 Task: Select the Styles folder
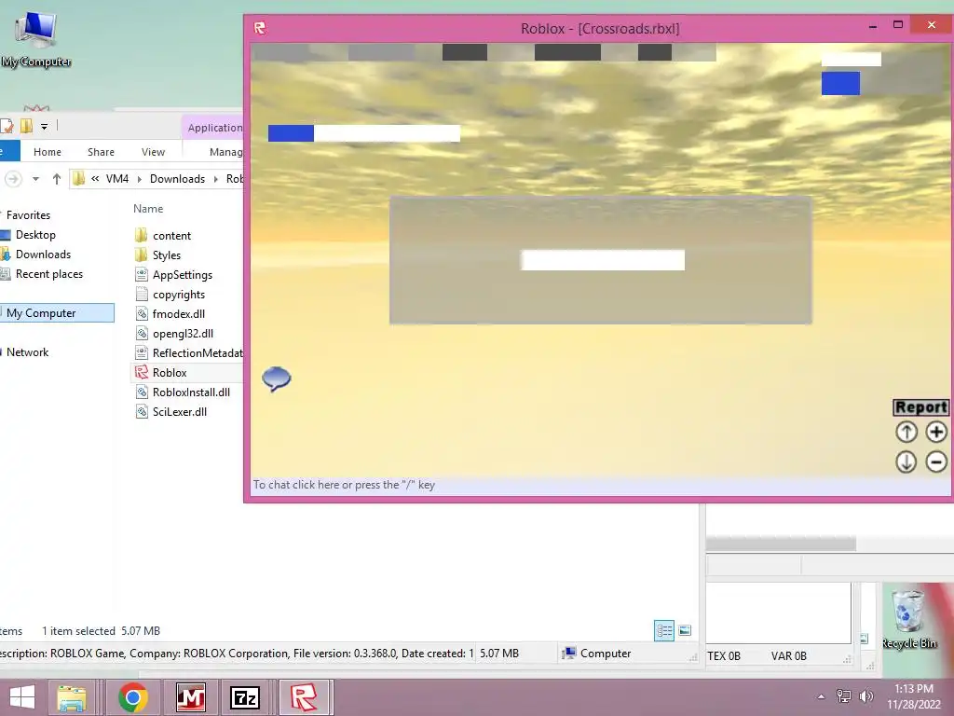click(166, 255)
